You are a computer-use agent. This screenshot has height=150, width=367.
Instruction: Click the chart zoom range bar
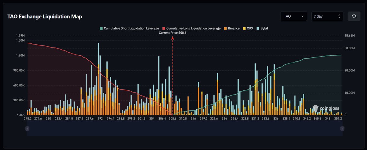pyautogui.click(x=183, y=129)
